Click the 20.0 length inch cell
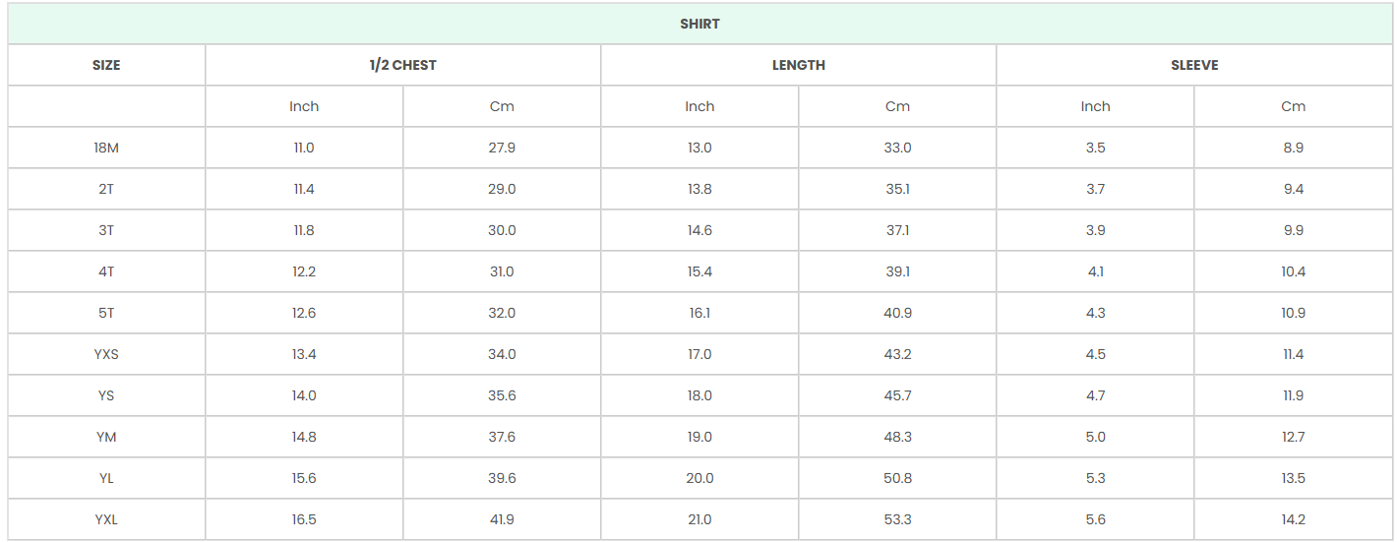This screenshot has width=1398, height=542. point(699,478)
